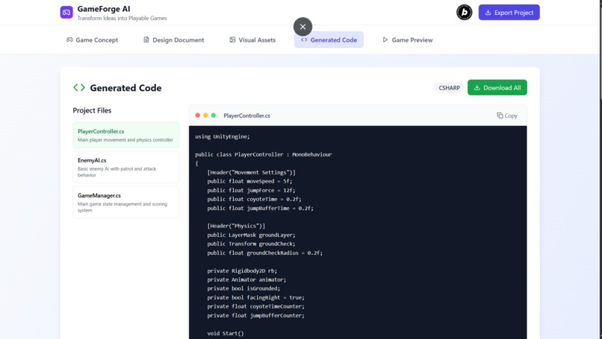Open EnemyAI.cs in Project Files

click(126, 167)
